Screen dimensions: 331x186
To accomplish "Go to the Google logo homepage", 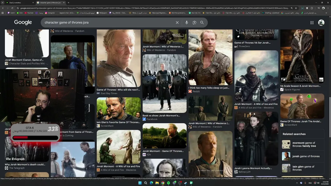I will pos(23,22).
